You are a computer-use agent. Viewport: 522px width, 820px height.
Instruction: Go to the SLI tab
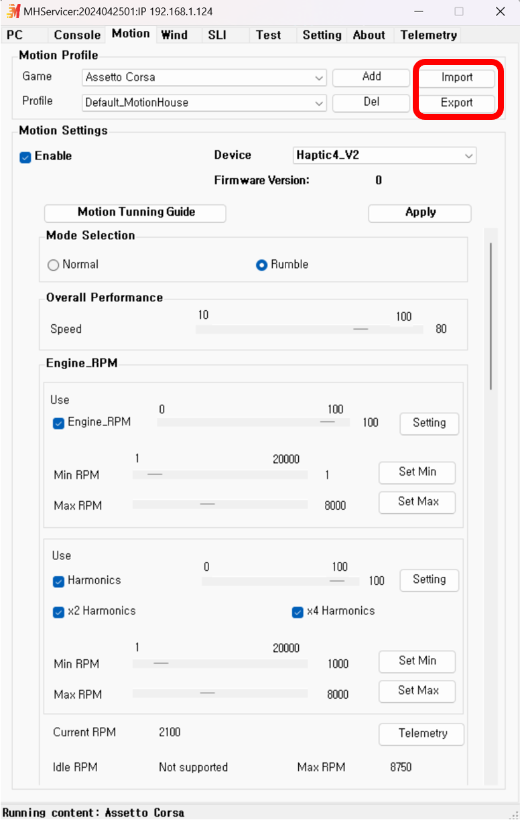(217, 35)
